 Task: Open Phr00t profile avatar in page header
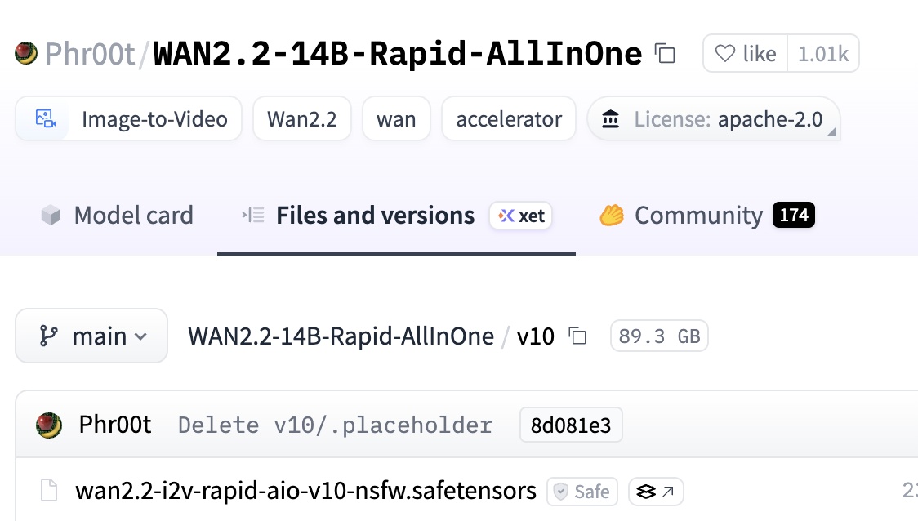[x=26, y=53]
